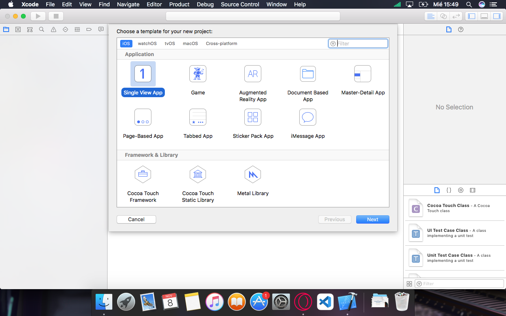Pick the Metal Library template

coord(253,174)
